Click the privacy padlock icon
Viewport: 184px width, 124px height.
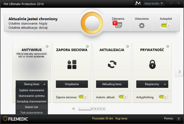pyautogui.click(x=152, y=64)
